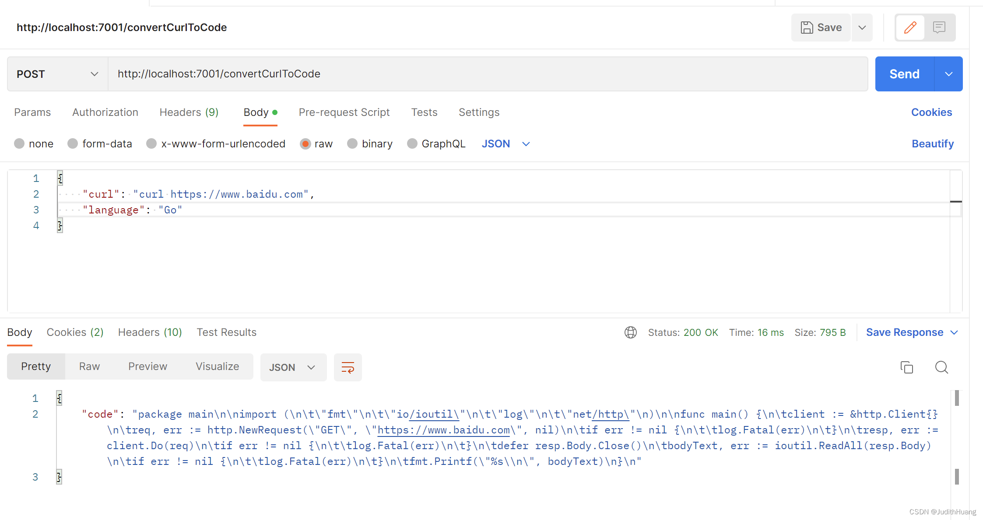This screenshot has height=520, width=983.
Task: Expand the Save Response chevron
Action: point(955,333)
